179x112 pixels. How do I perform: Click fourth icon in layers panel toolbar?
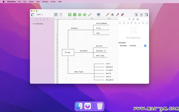coord(48,19)
